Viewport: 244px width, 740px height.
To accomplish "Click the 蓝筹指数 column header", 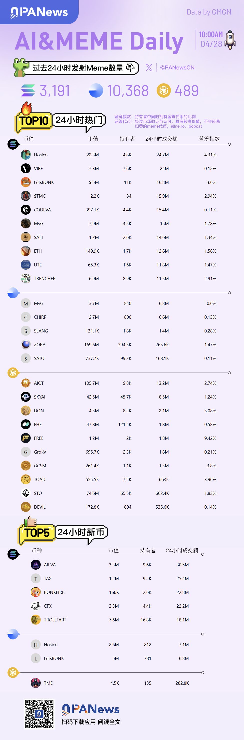I will [209, 139].
